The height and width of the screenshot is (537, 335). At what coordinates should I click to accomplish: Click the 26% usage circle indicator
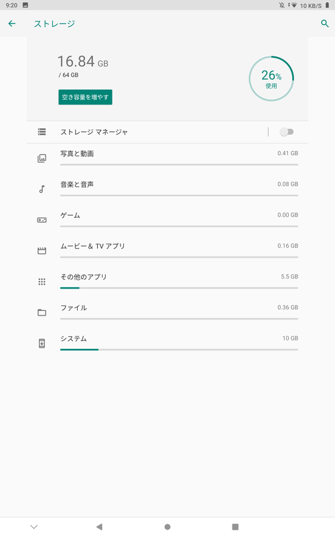click(271, 79)
